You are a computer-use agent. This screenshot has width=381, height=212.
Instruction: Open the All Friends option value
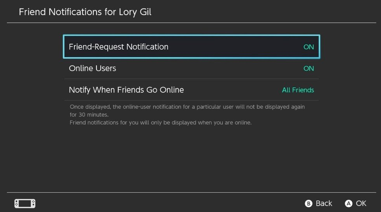coord(298,90)
